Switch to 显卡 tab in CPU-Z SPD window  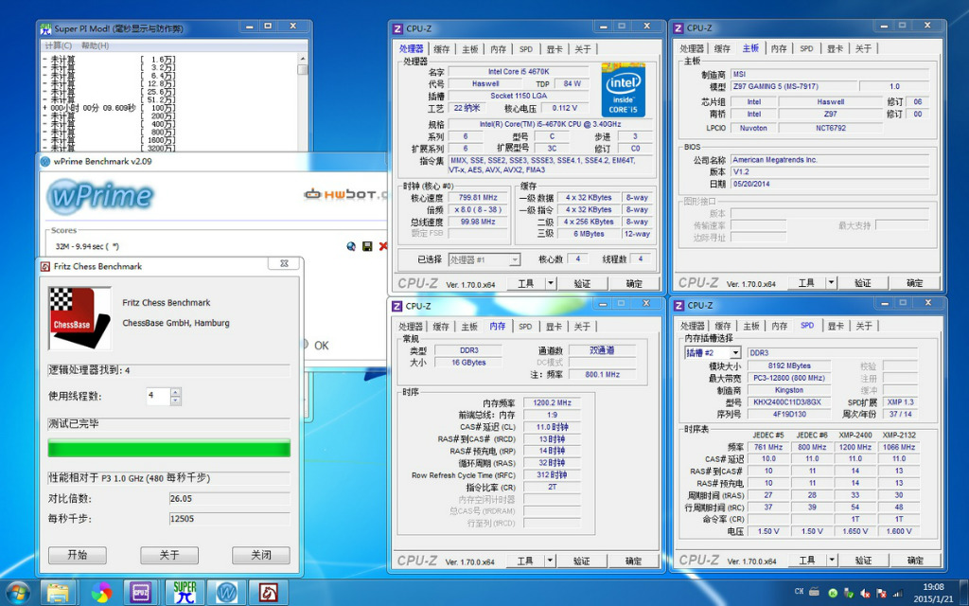(x=836, y=326)
